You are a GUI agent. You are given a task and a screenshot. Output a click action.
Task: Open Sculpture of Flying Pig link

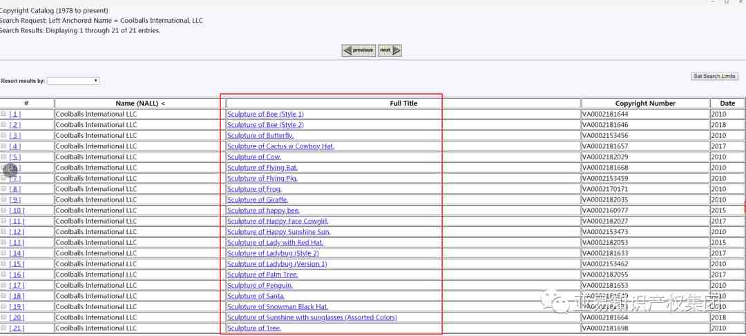pos(262,178)
